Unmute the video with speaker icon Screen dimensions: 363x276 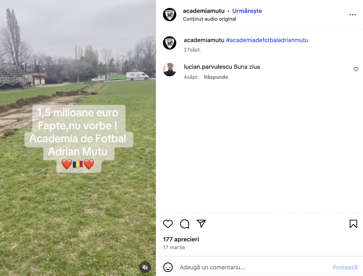pos(145,267)
